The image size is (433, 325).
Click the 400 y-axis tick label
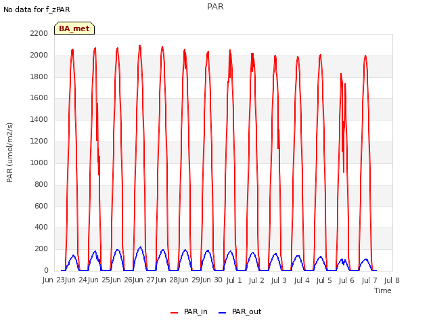pos(41,227)
